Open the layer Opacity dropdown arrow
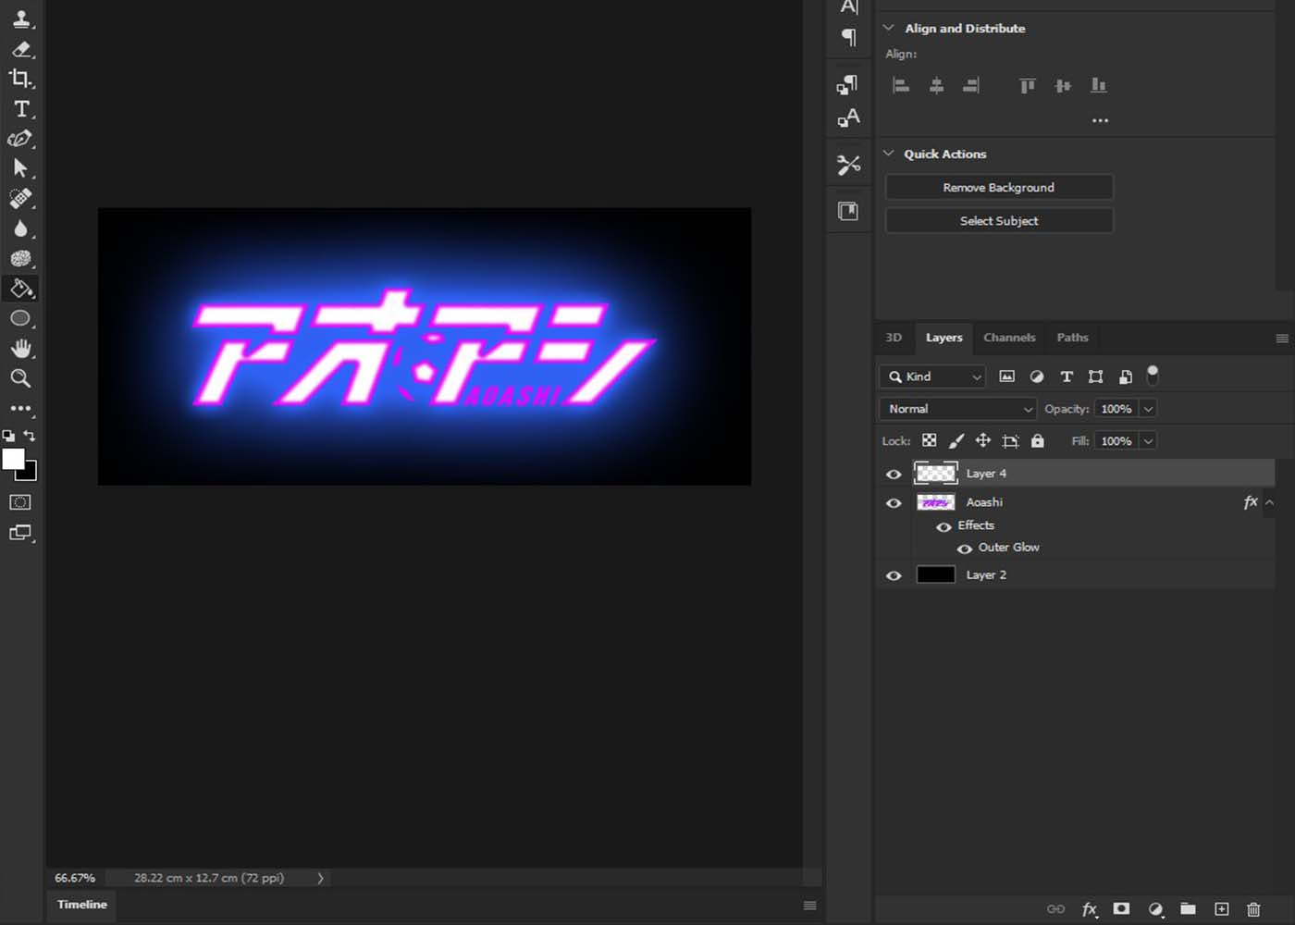 (x=1148, y=409)
